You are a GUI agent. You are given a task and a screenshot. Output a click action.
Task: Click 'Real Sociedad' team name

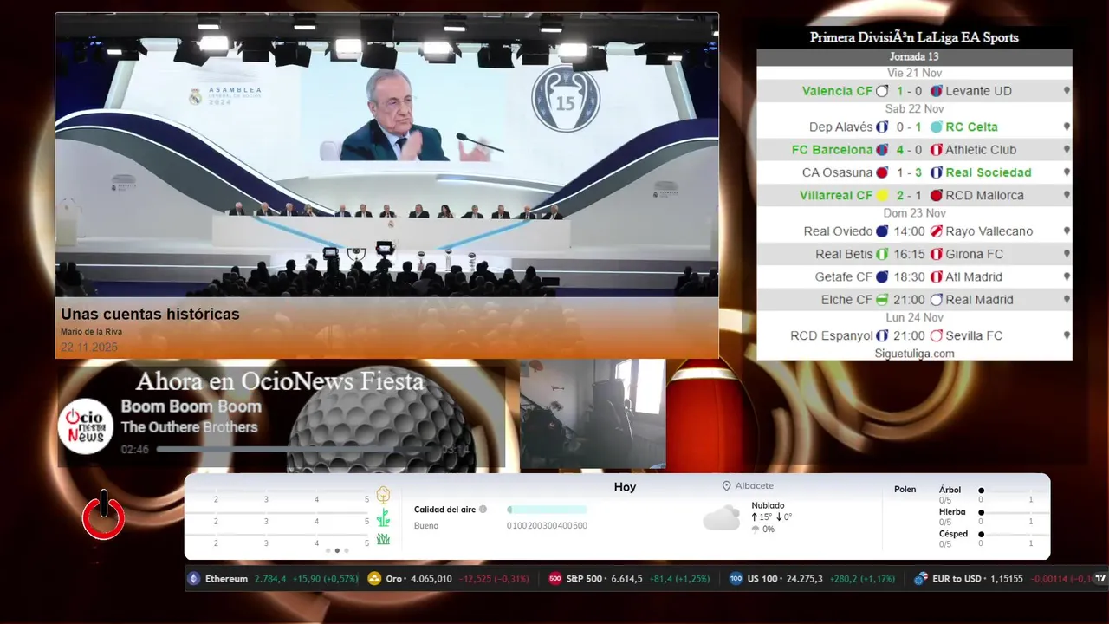point(989,172)
